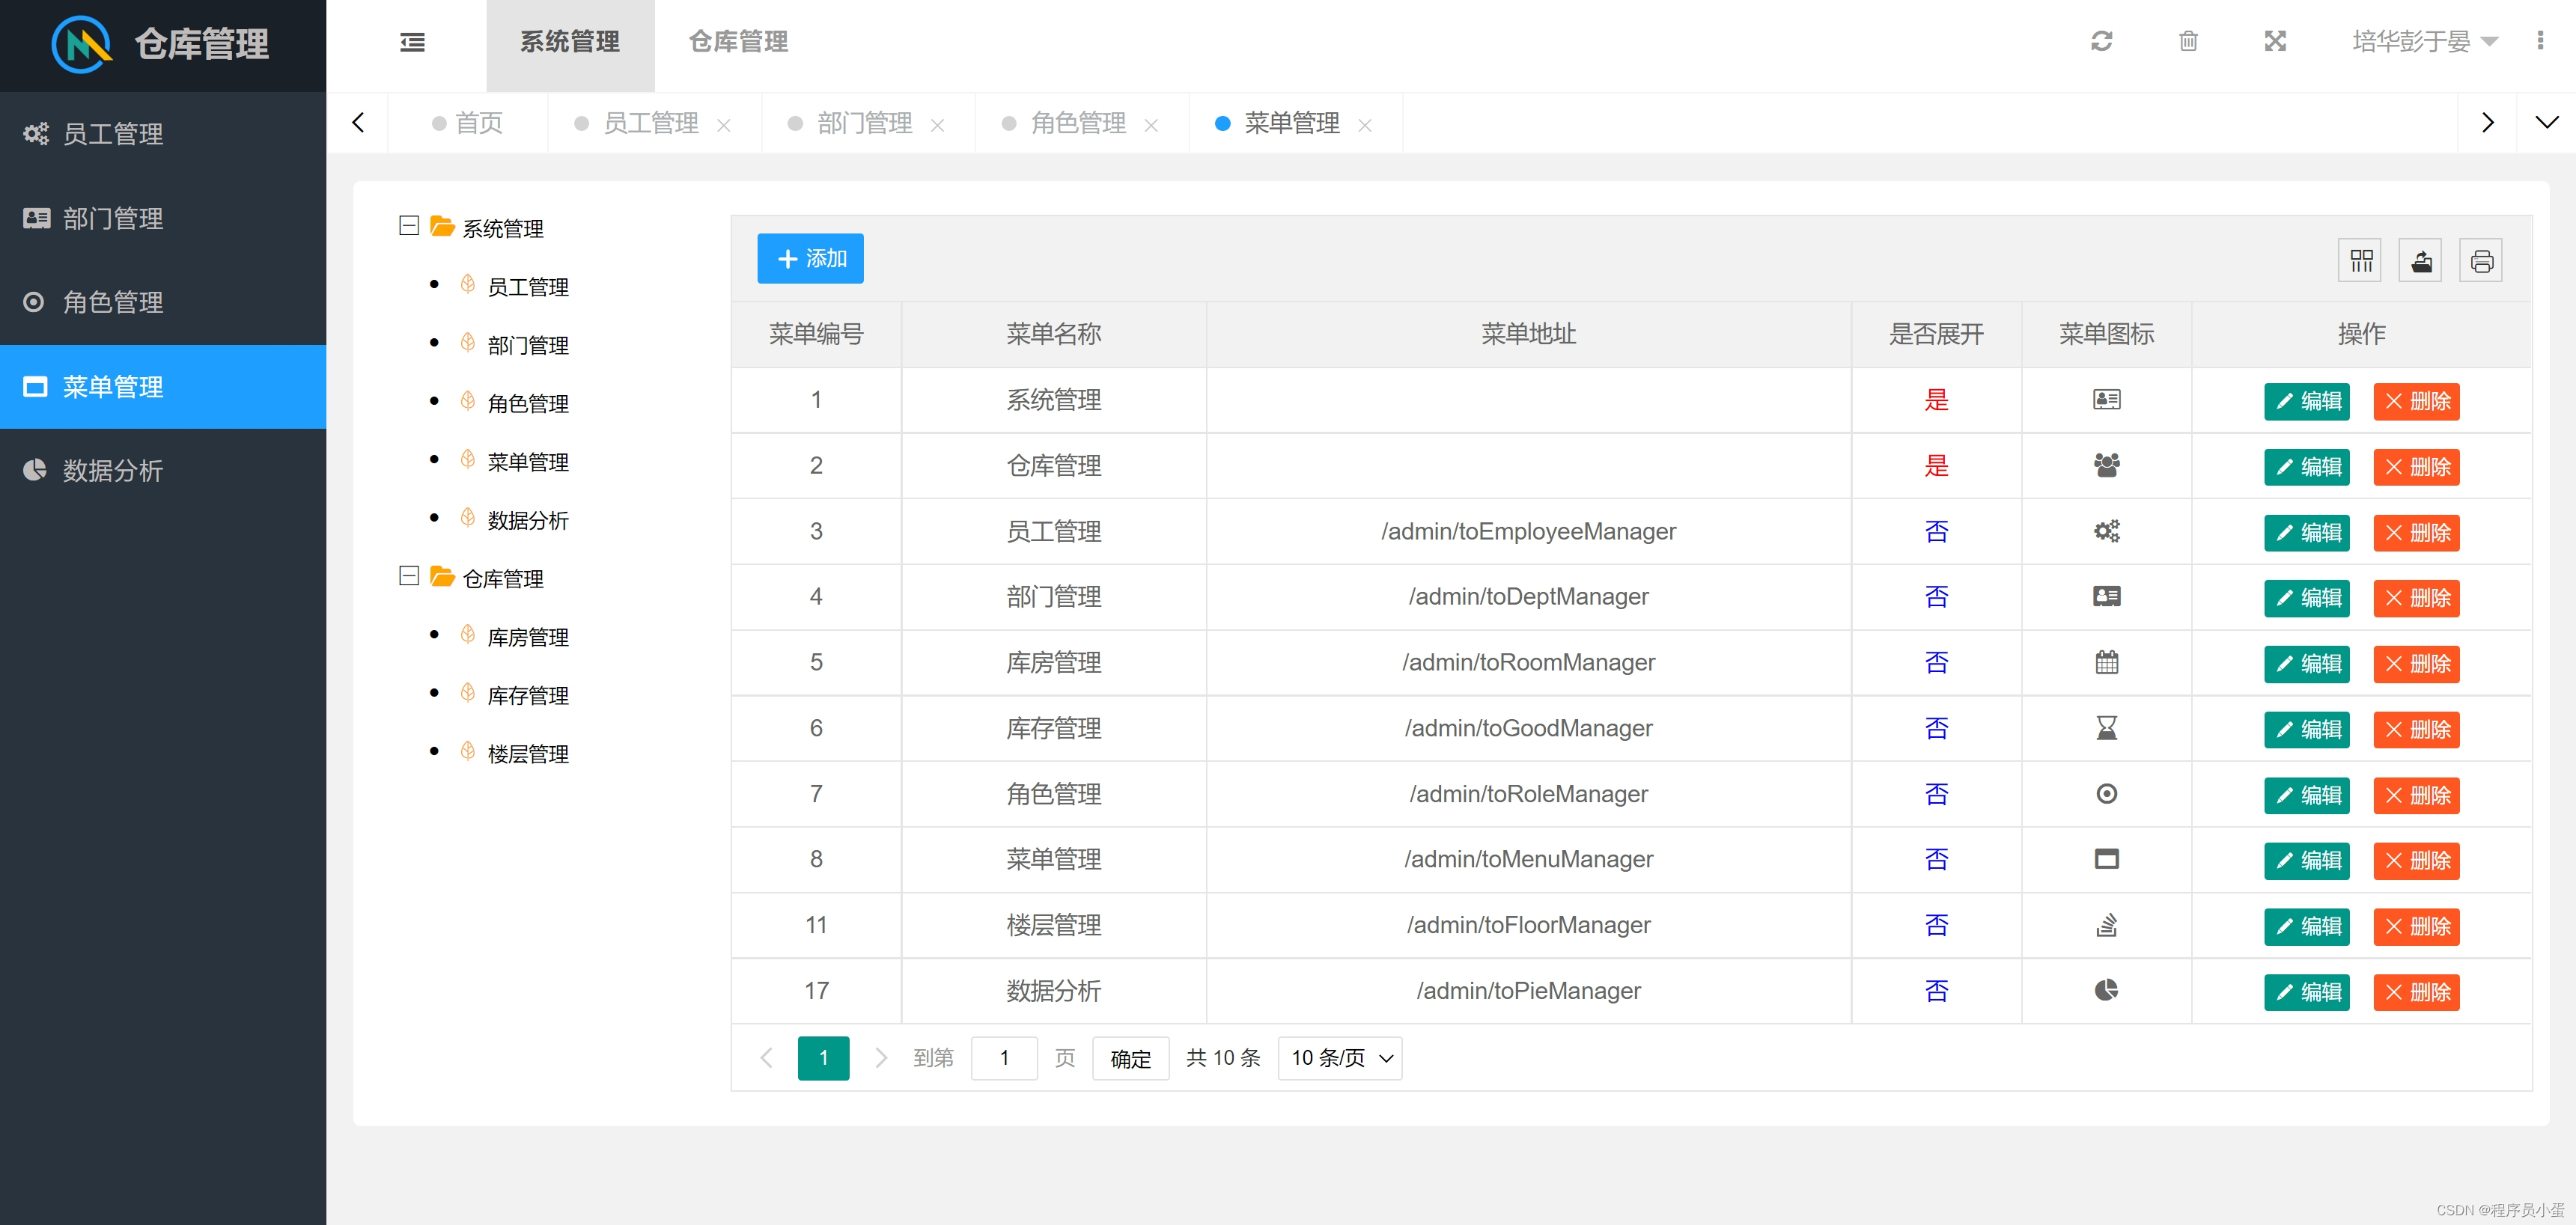This screenshot has height=1225, width=2576.
Task: Click the print table icon
Action: [x=2481, y=261]
